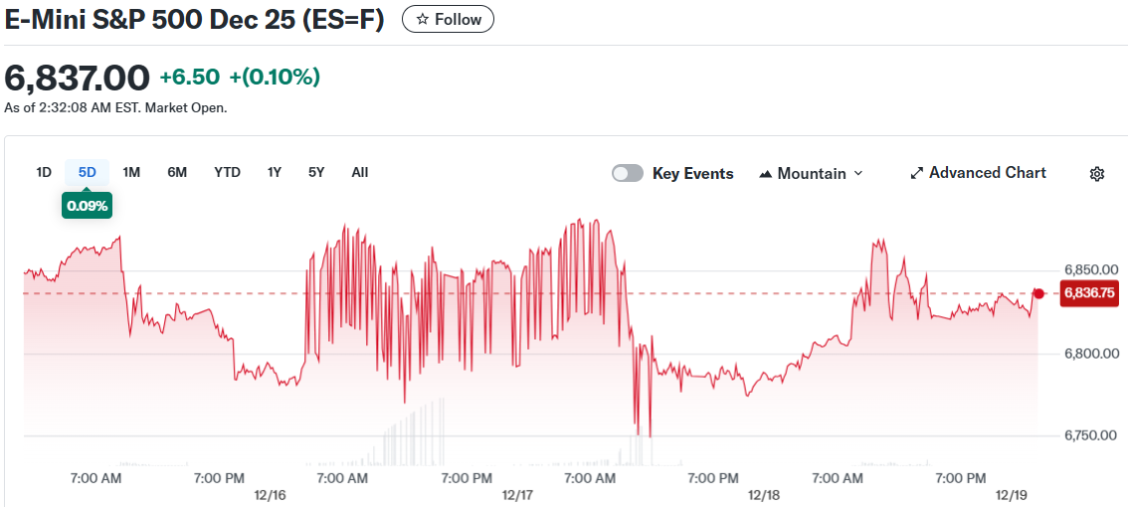
Task: Click the Mountain chart type icon
Action: coord(765,174)
